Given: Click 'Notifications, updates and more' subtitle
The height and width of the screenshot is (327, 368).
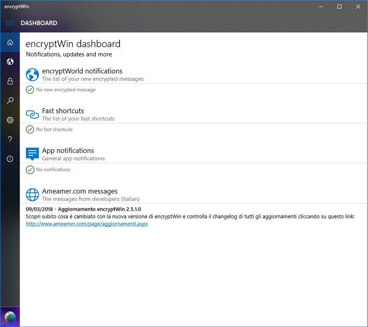Looking at the screenshot, I should [x=69, y=54].
